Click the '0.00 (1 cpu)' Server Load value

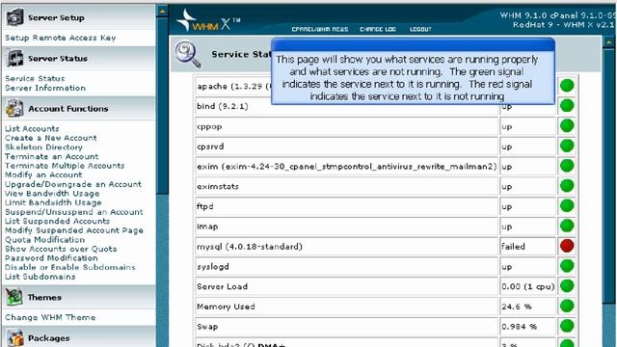(x=527, y=286)
